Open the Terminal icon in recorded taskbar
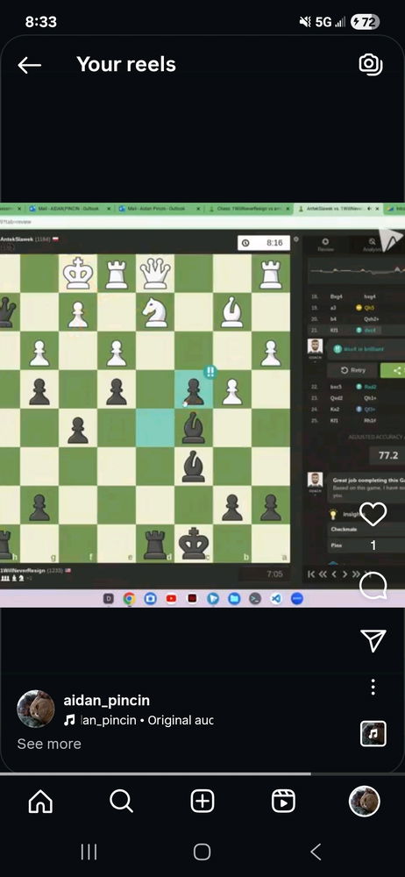 (x=254, y=598)
